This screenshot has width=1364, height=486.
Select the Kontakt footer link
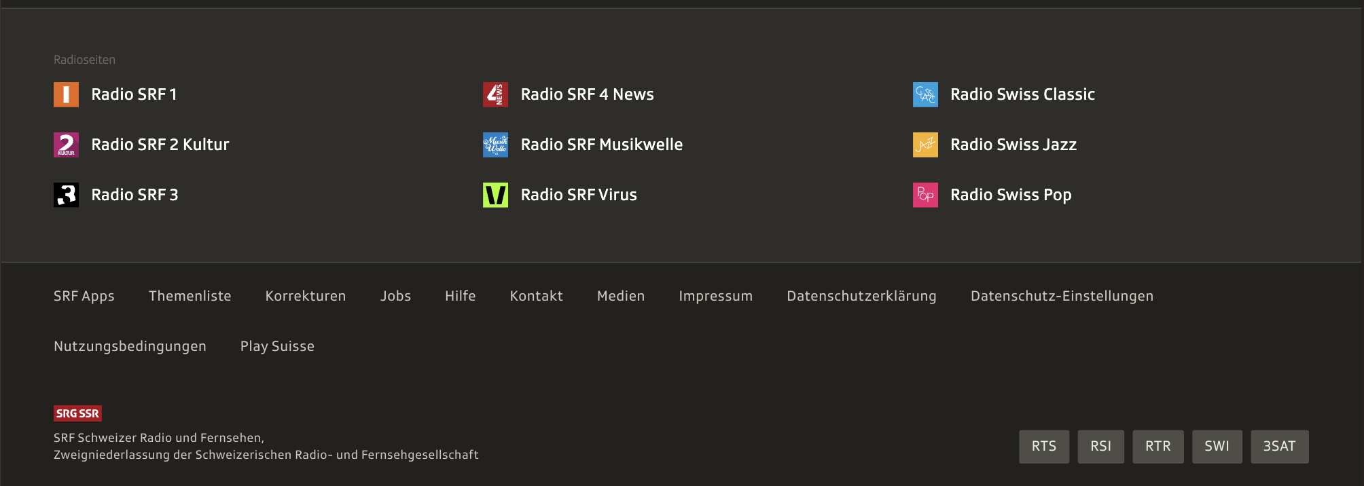click(537, 296)
